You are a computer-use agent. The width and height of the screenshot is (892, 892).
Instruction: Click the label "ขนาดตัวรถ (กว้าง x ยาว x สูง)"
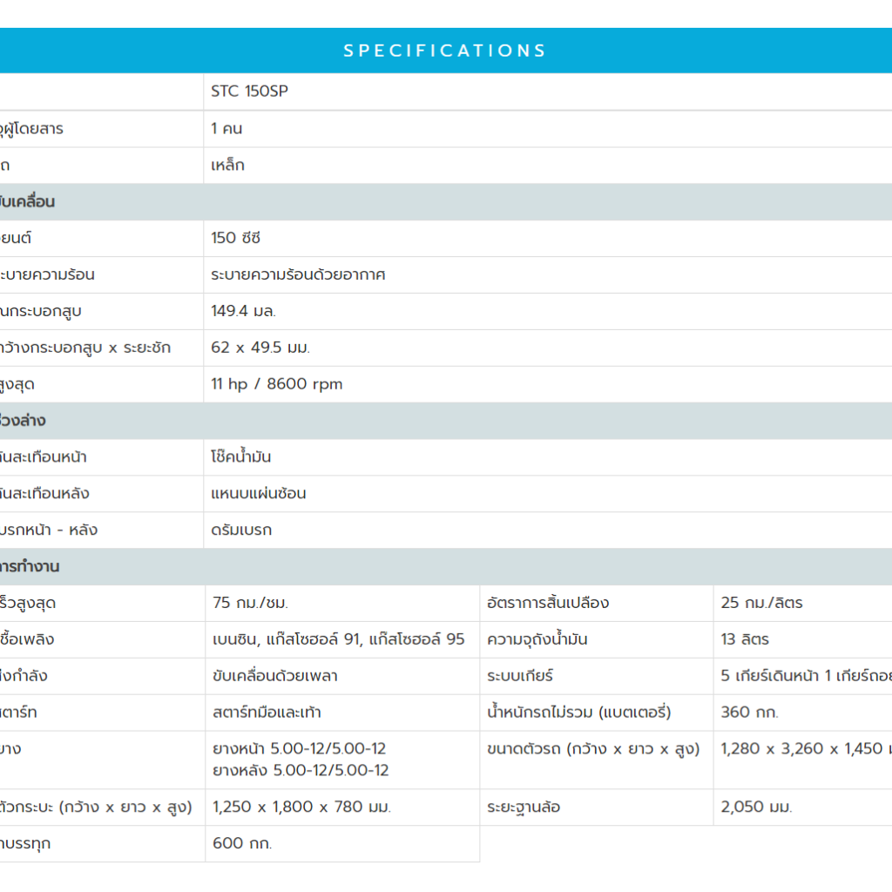(593, 748)
